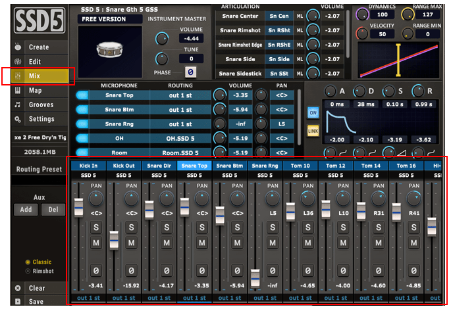451x309 pixels.
Task: Toggle the Snare Rng microphone on/off
Action: coord(82,124)
